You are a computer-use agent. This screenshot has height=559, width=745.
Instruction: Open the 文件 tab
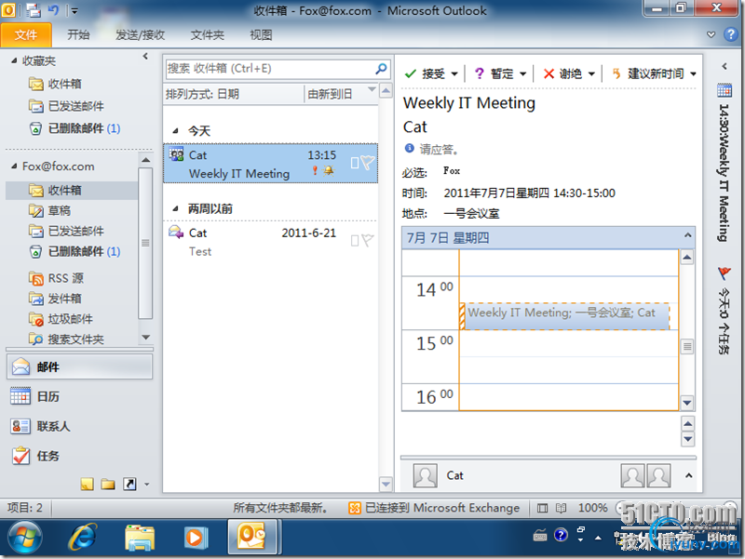[26, 35]
